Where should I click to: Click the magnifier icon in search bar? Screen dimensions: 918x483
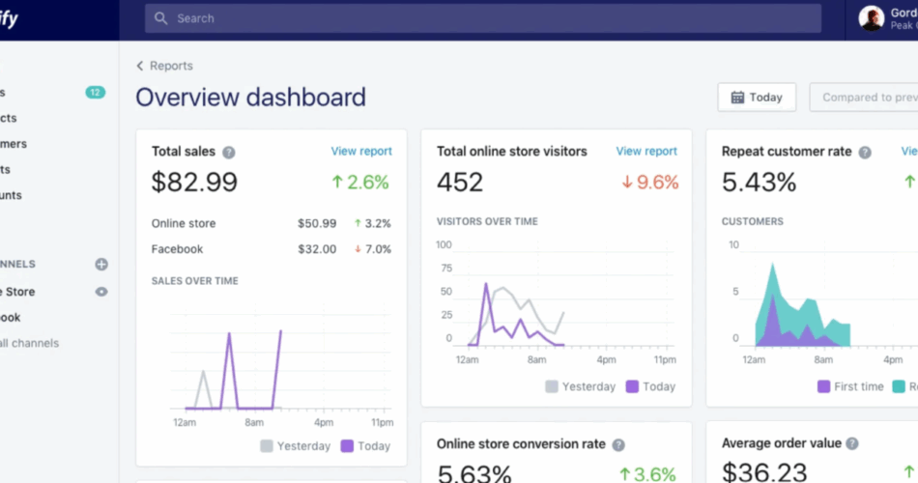pyautogui.click(x=160, y=18)
